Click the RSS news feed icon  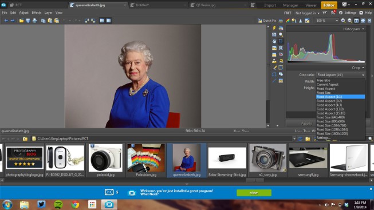pos(333,13)
